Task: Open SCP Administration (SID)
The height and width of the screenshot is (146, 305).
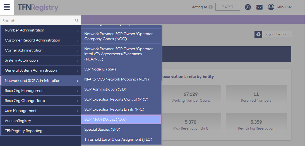Action: pyautogui.click(x=121, y=89)
